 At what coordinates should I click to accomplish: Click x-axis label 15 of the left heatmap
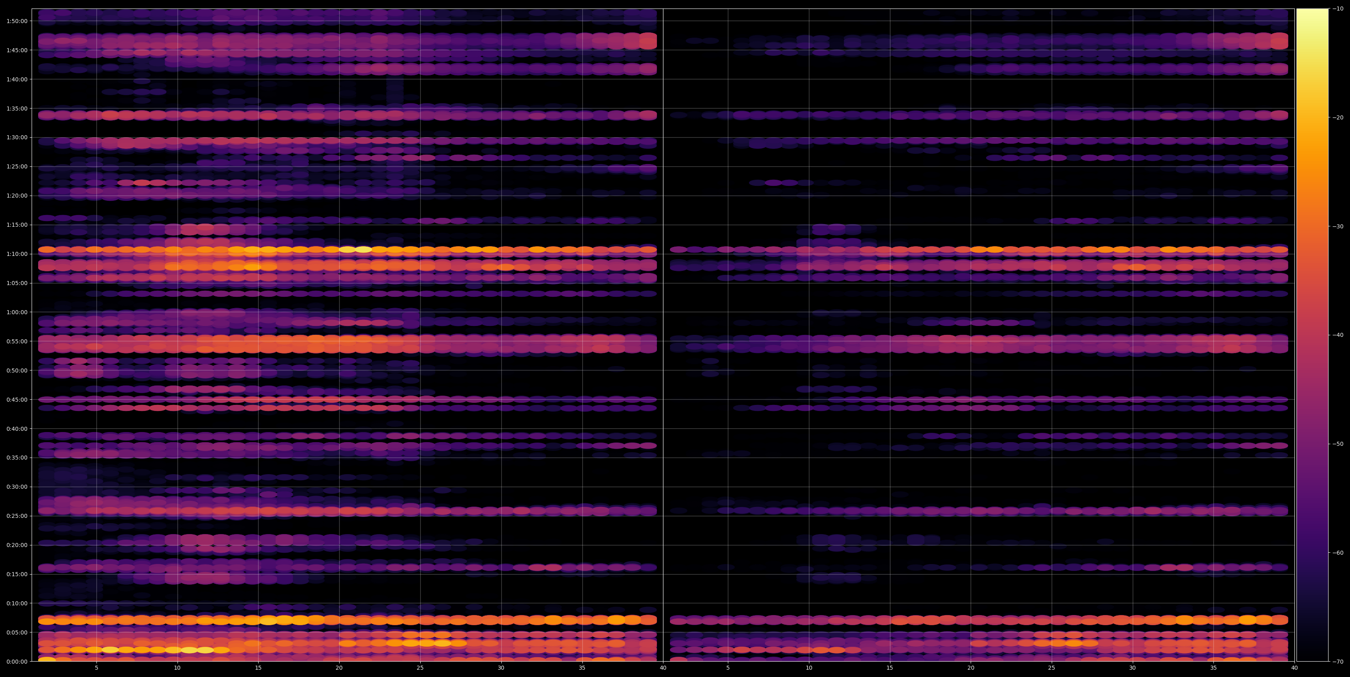(258, 668)
